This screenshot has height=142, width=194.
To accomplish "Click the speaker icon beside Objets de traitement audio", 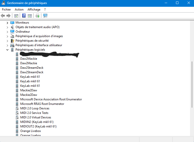I will (12, 27).
